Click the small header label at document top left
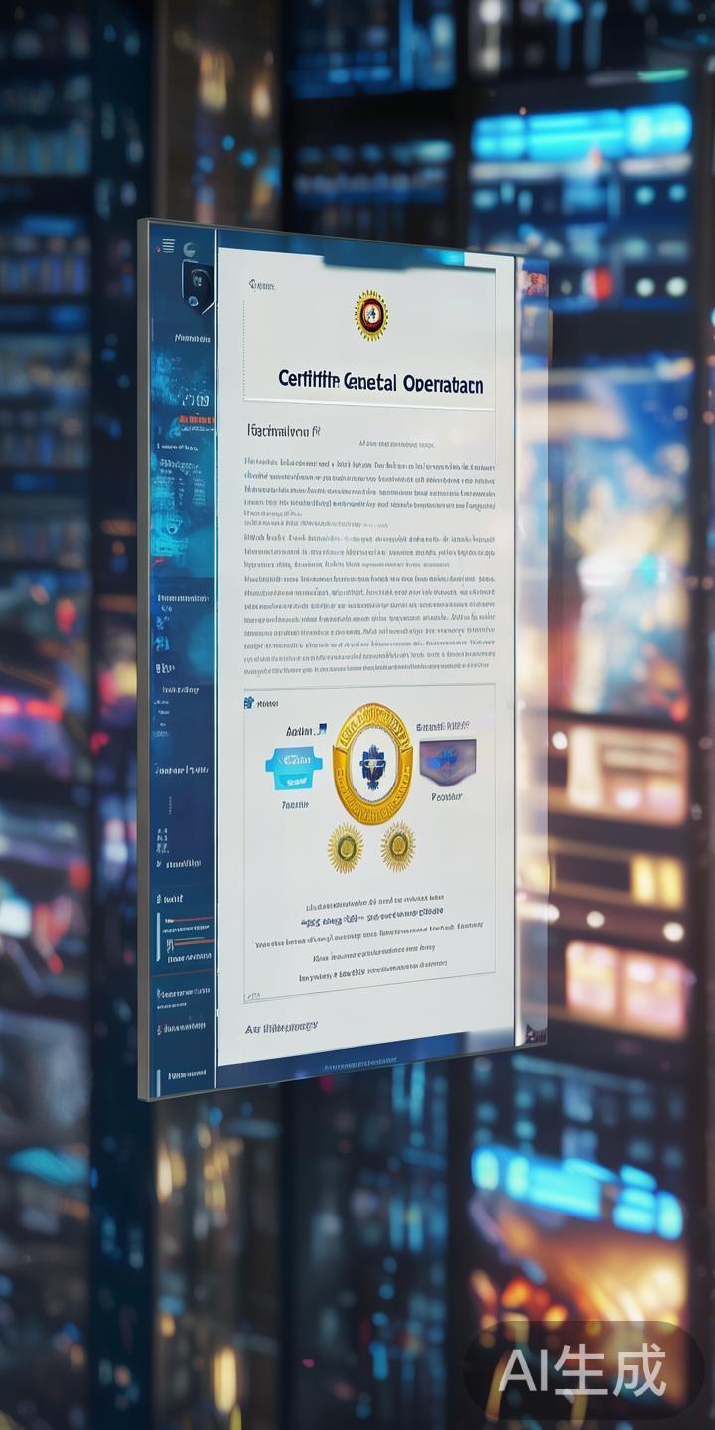This screenshot has height=1430, width=715. 261,286
